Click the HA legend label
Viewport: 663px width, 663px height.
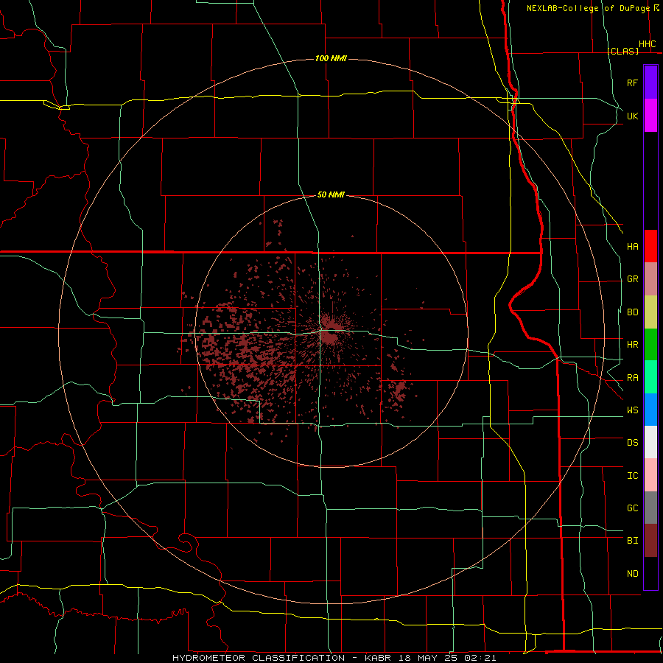633,246
